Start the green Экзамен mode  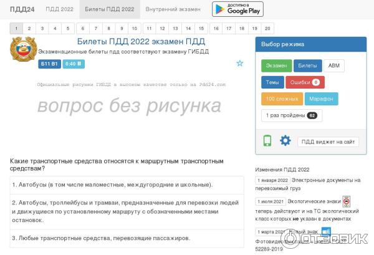[x=276, y=65]
